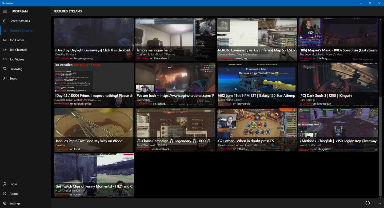Open Dead by Daylight Giveaways stream

point(94,40)
